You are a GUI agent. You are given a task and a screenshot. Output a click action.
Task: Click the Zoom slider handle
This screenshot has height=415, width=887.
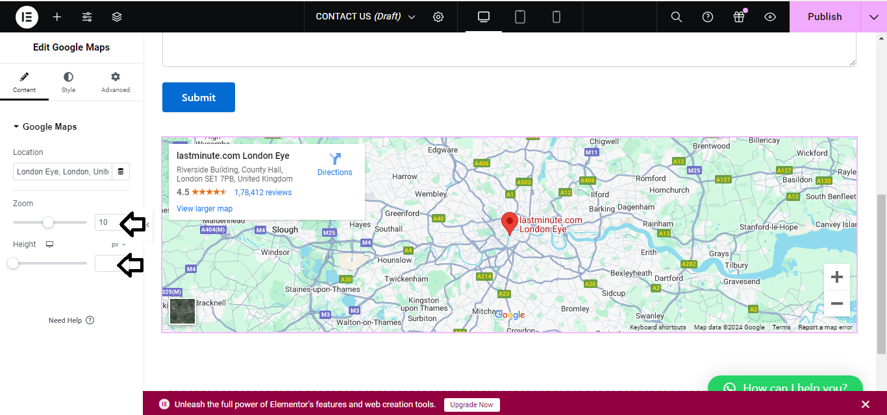[x=48, y=222]
